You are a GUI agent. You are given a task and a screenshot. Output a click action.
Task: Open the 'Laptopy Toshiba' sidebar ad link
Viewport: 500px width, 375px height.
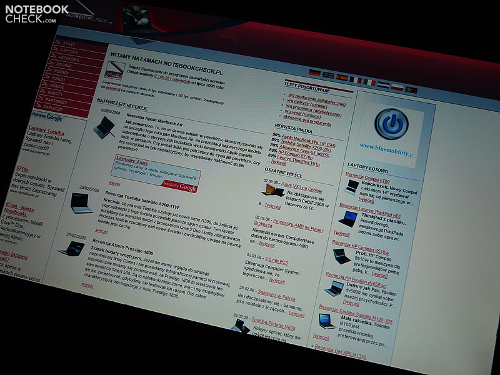46,130
